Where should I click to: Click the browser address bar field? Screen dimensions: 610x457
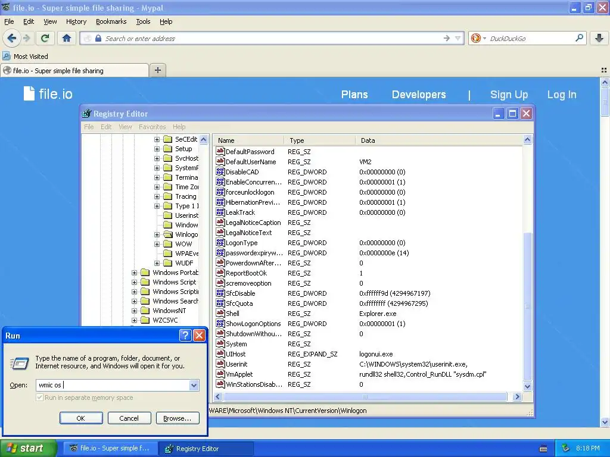[272, 38]
